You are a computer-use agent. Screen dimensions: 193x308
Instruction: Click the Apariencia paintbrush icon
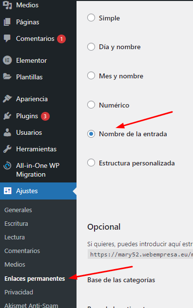[7, 99]
